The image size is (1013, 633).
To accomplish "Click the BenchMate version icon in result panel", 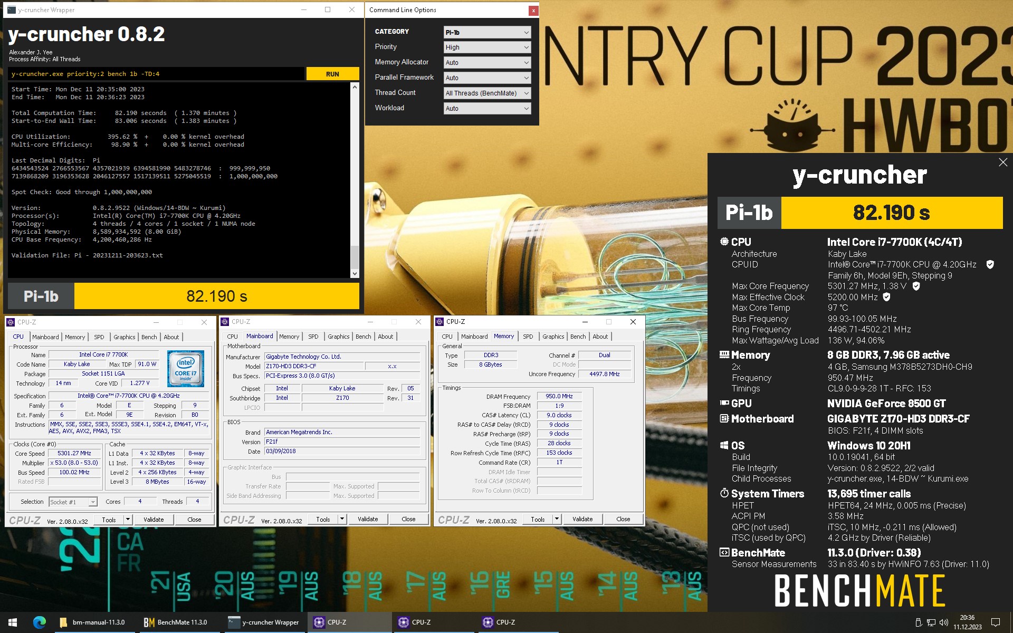I will coord(724,552).
